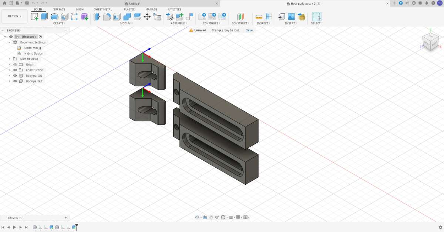Expand the Body parts:1 component
Viewport: 444px width, 232px height.
(x=9, y=76)
